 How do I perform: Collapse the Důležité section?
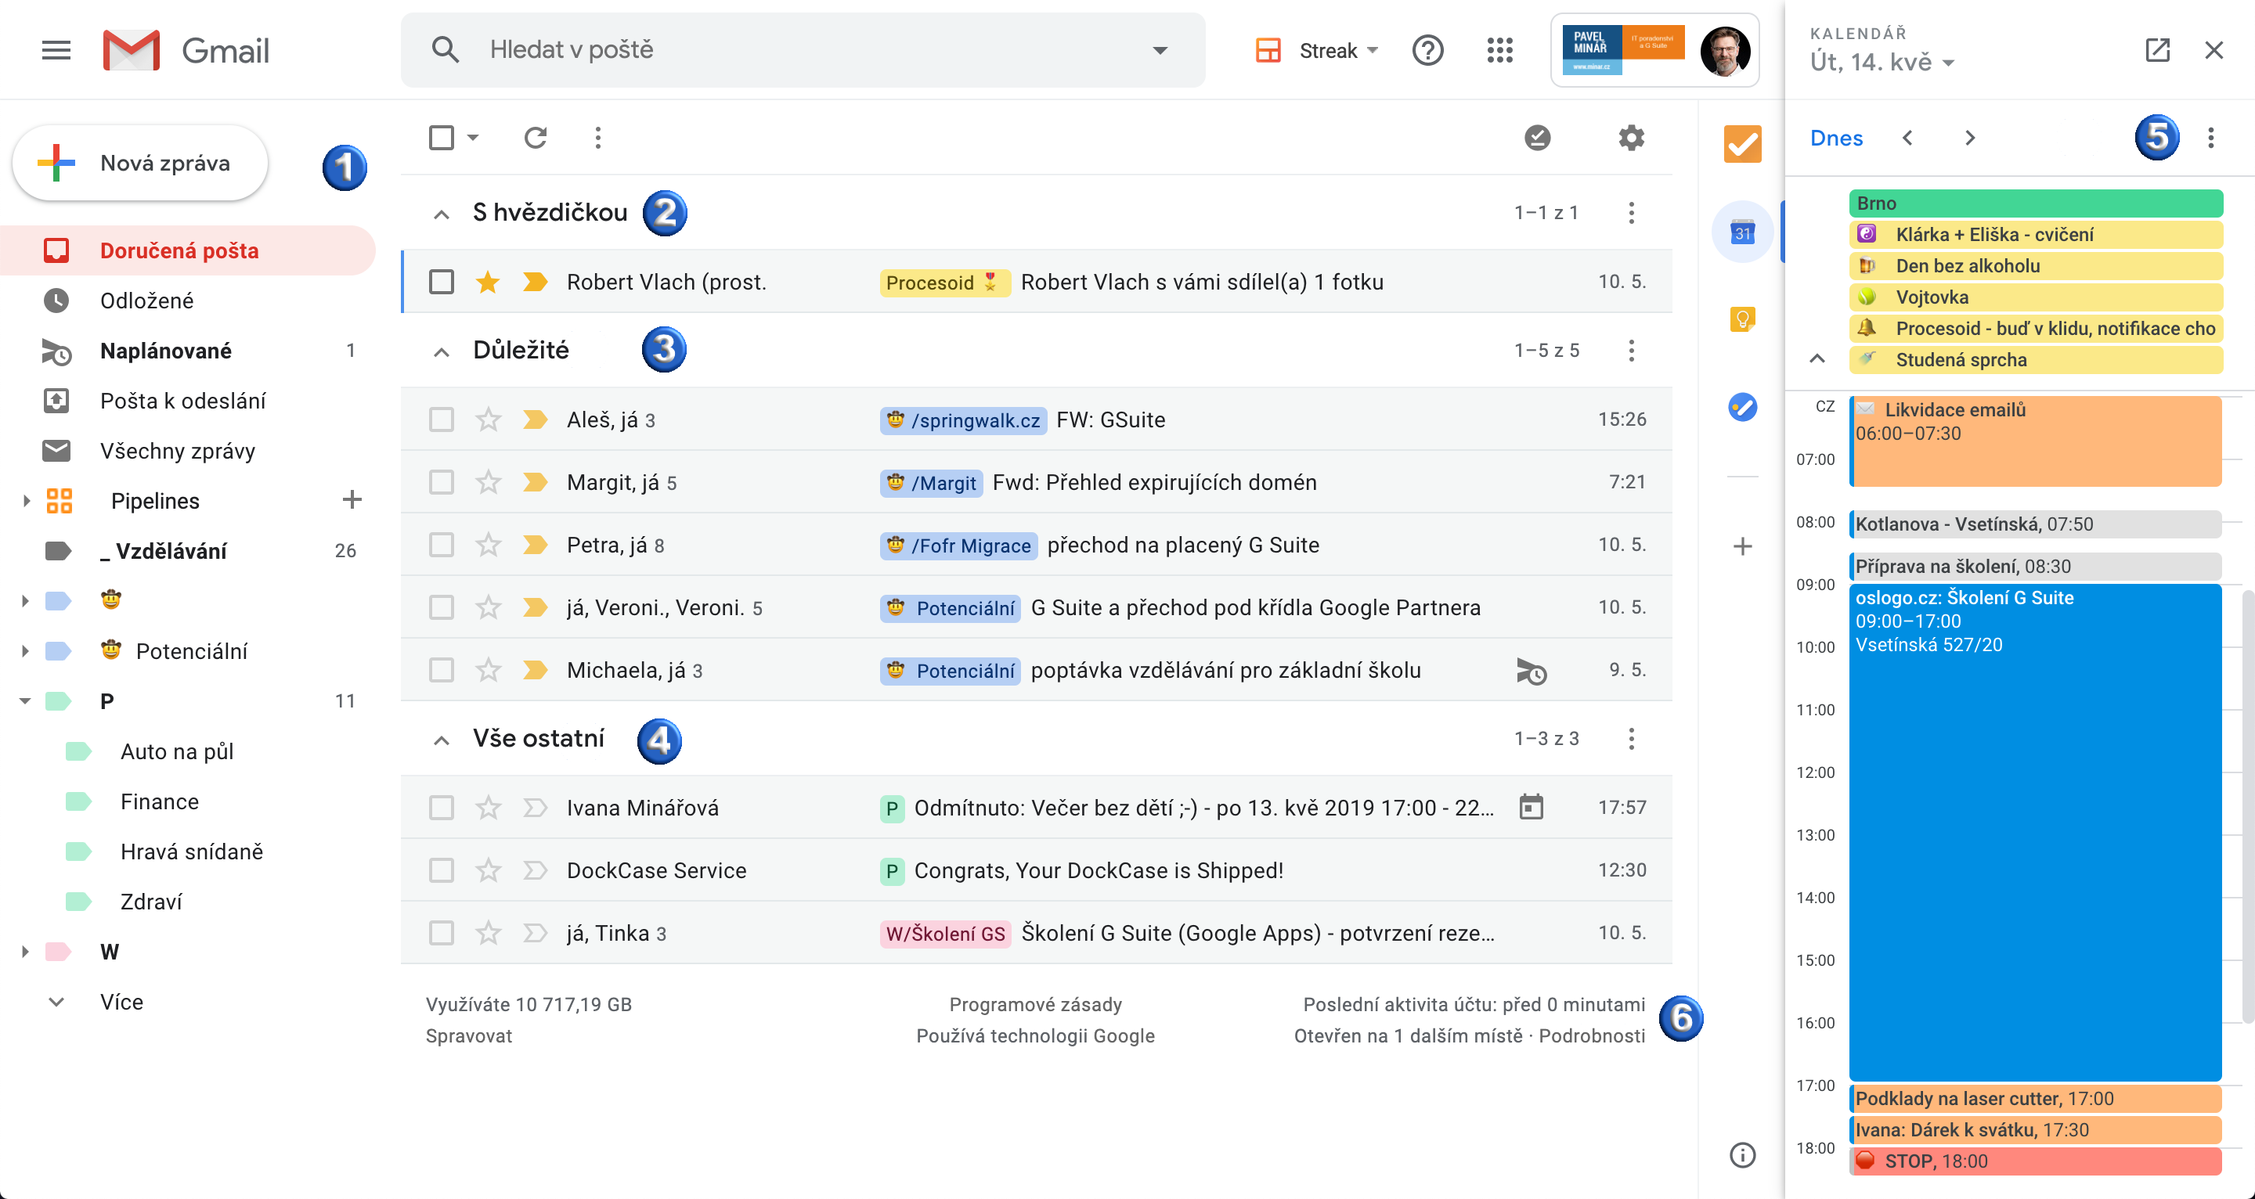tap(441, 352)
